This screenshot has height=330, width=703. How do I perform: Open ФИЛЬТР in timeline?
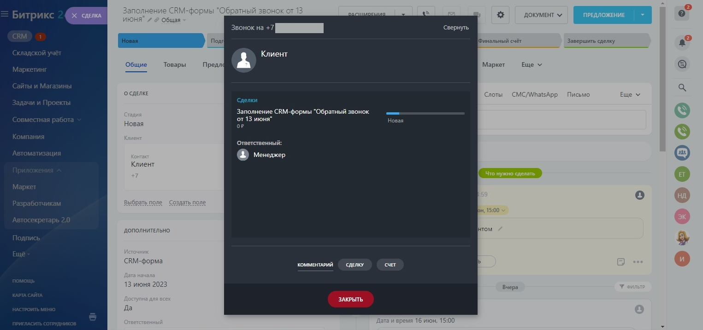(x=633, y=287)
